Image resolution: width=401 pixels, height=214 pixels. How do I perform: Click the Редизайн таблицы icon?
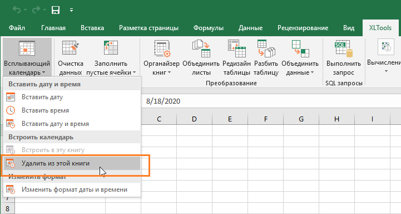236,48
